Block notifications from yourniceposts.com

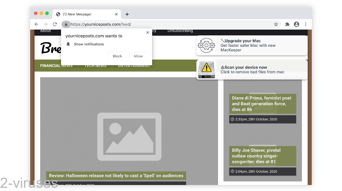click(118, 56)
